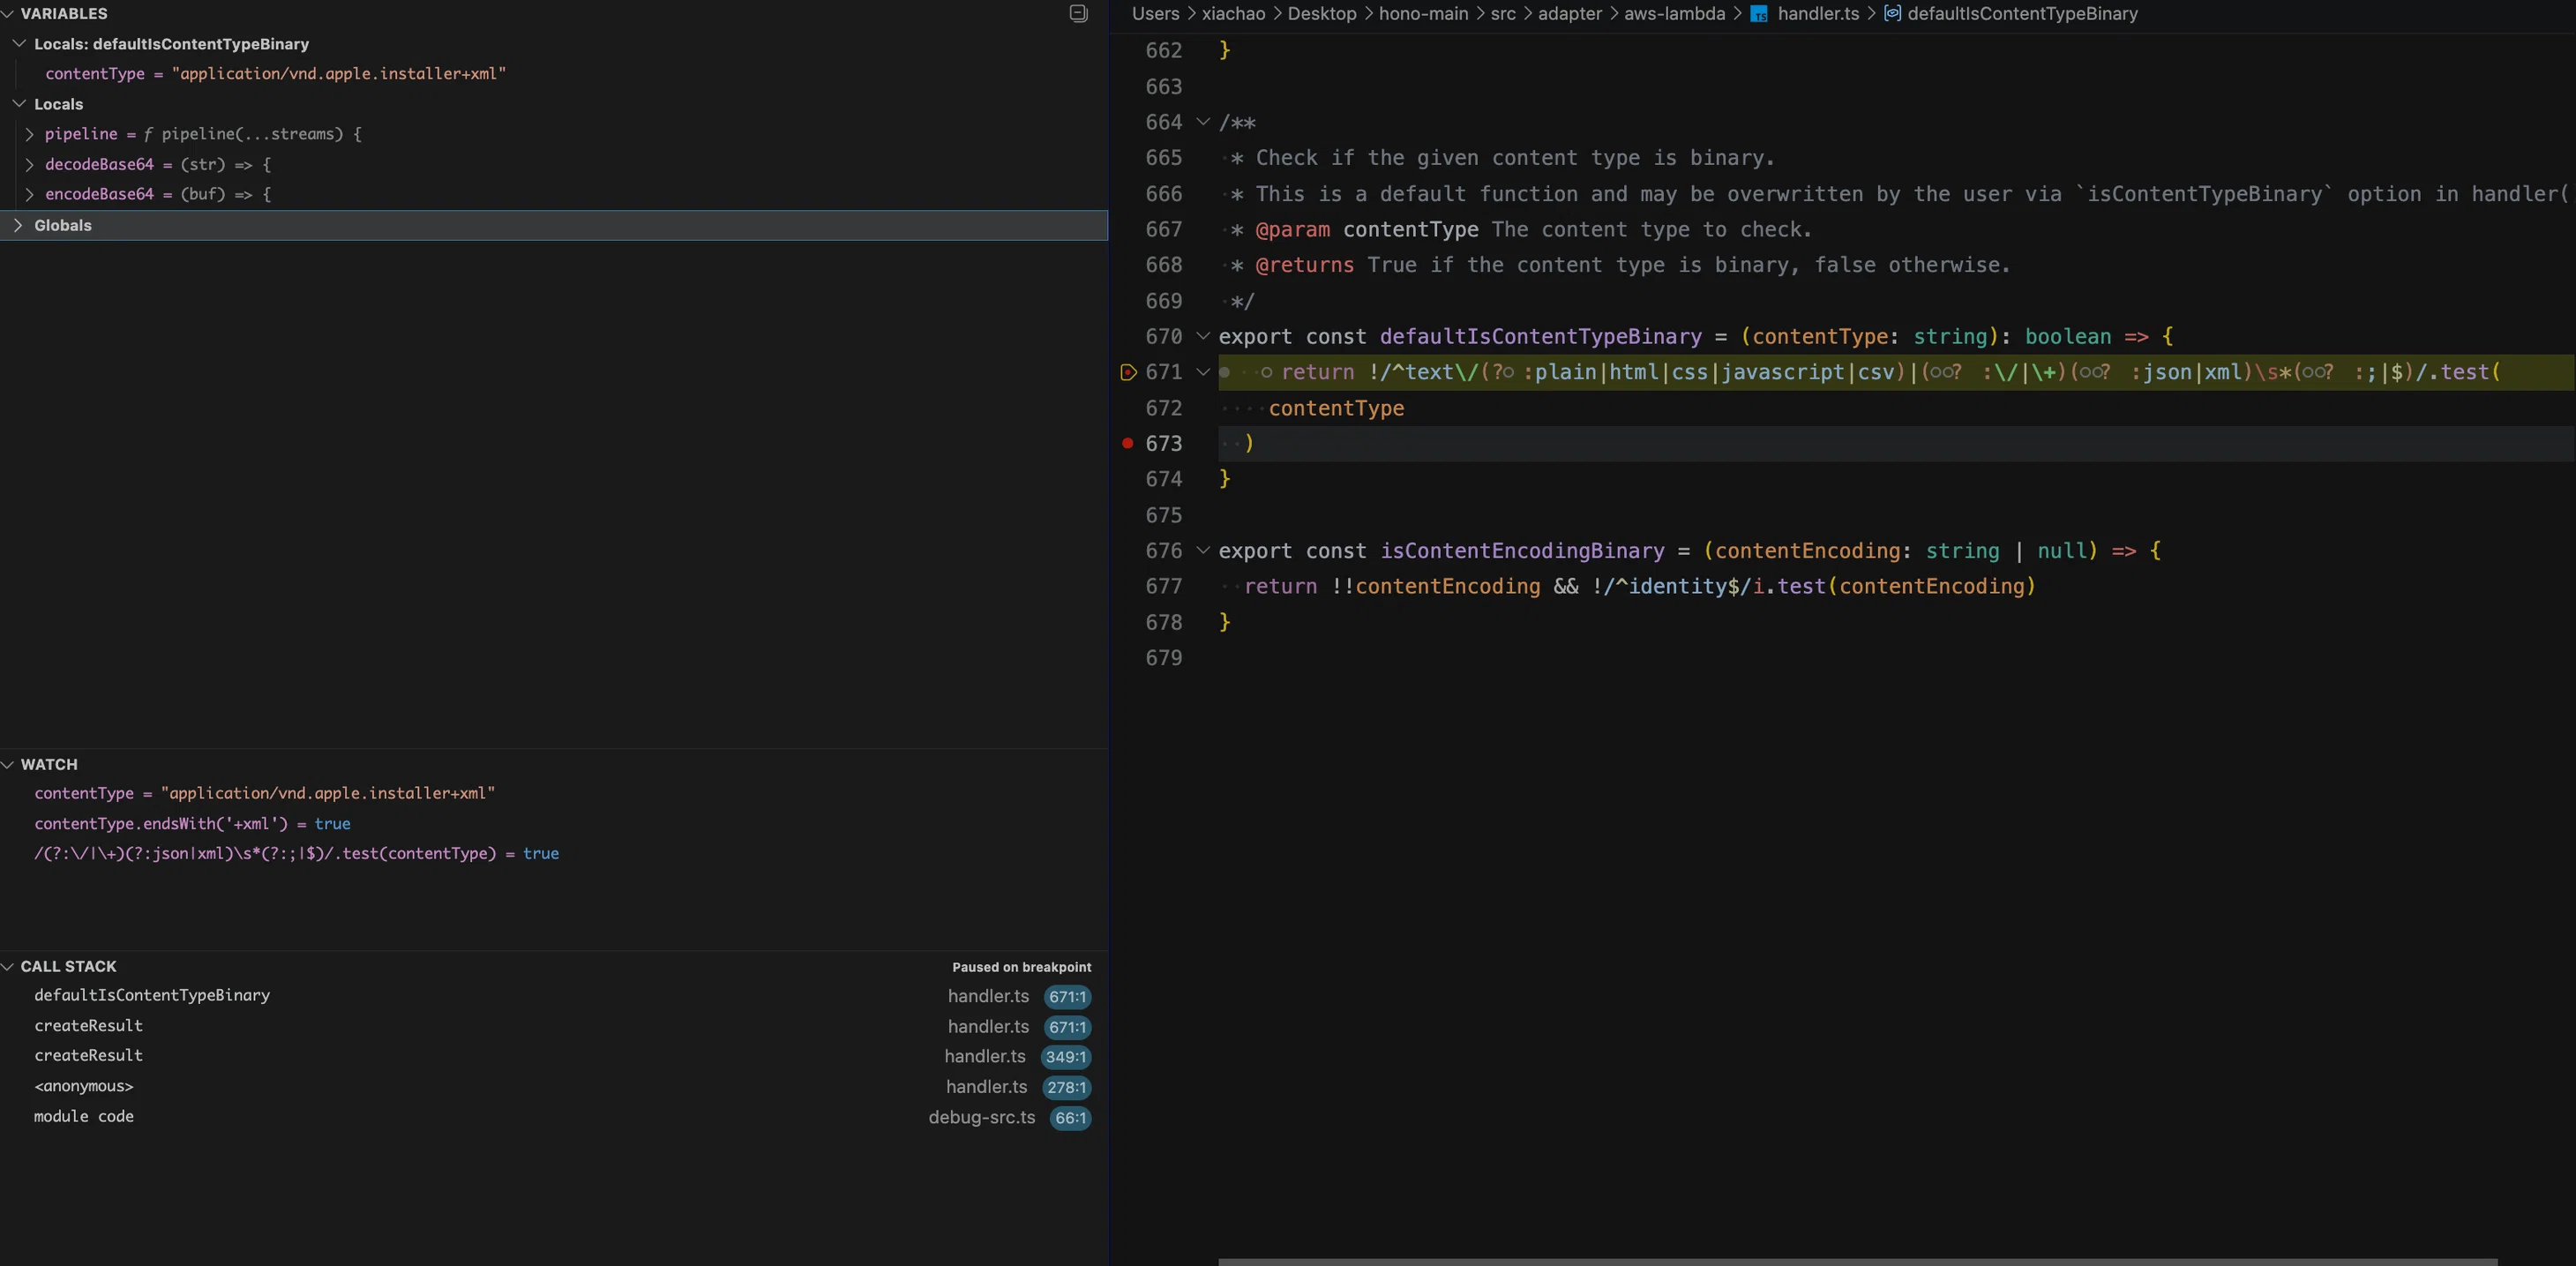This screenshot has height=1266, width=2576.
Task: Fold the function at line 670
Action: [x=1203, y=336]
